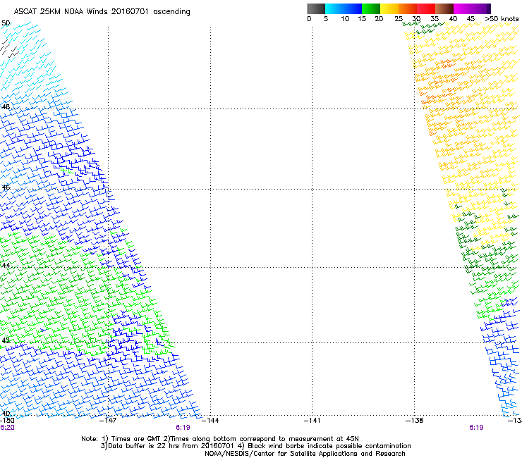This screenshot has width=522, height=458.
Task: Pick the yellow 20-25 knots legend color
Action: click(389, 8)
